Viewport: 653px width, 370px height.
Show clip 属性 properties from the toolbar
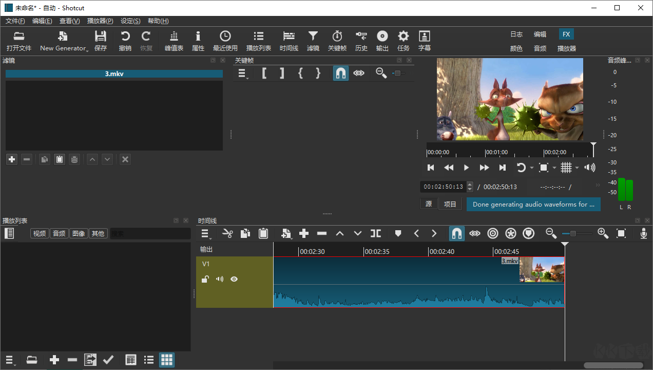coord(198,41)
